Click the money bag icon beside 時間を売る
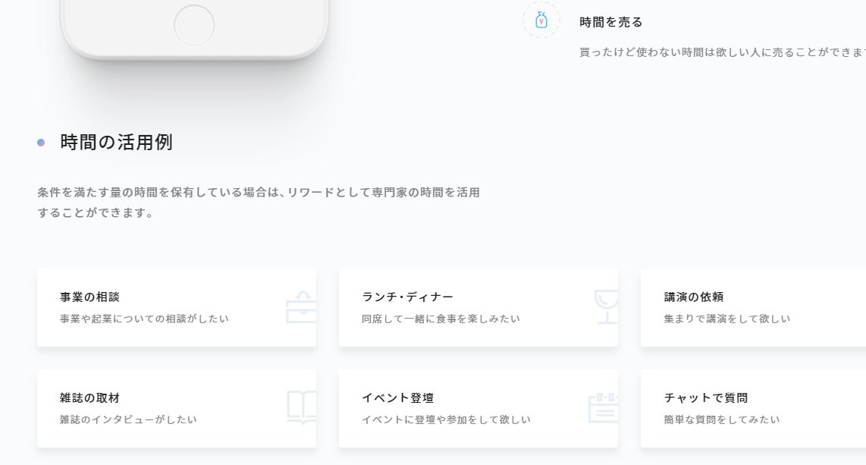The width and height of the screenshot is (866, 465). (541, 20)
